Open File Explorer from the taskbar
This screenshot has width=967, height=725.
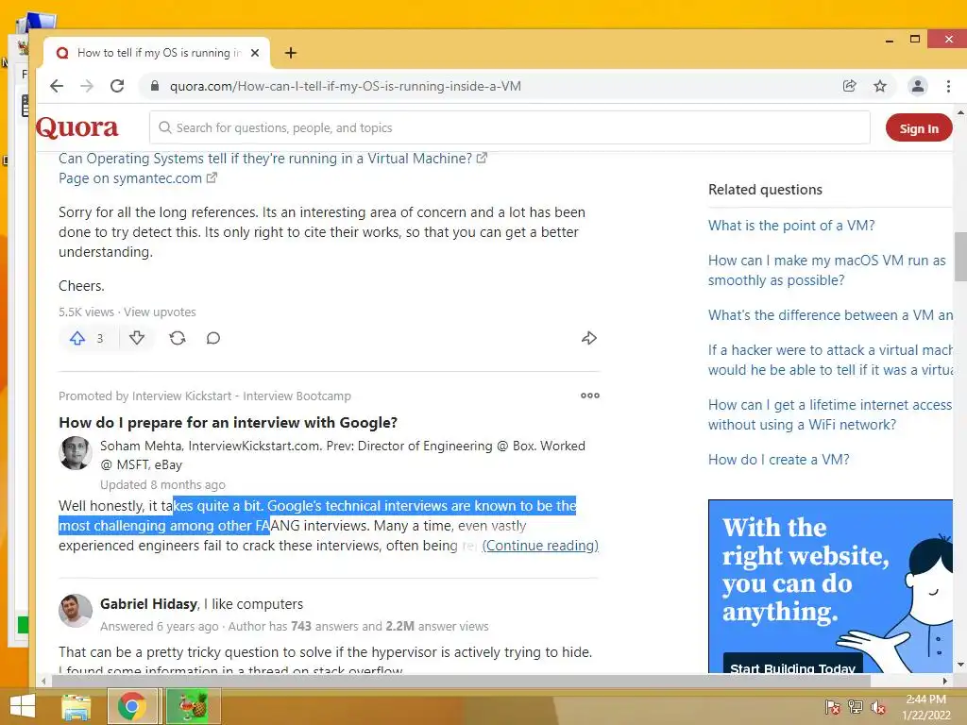76,706
